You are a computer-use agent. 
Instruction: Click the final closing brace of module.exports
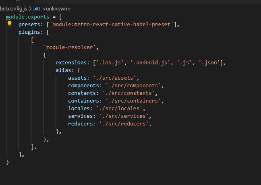[x=8, y=162]
